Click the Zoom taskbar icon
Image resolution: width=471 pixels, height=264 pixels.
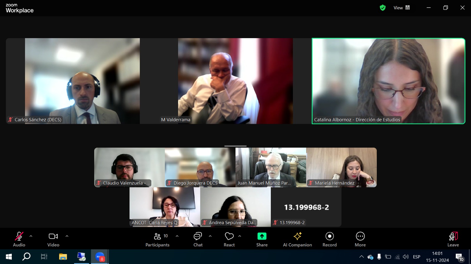click(x=100, y=257)
